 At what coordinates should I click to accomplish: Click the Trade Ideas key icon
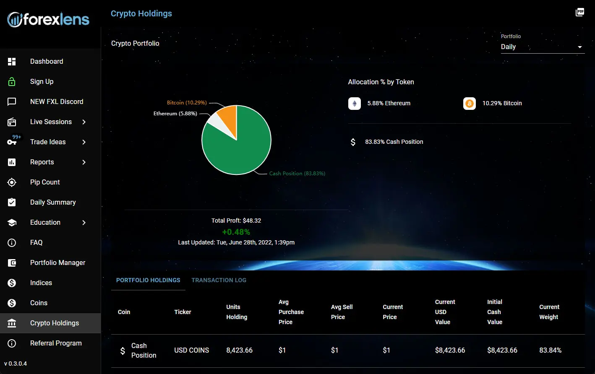[12, 142]
